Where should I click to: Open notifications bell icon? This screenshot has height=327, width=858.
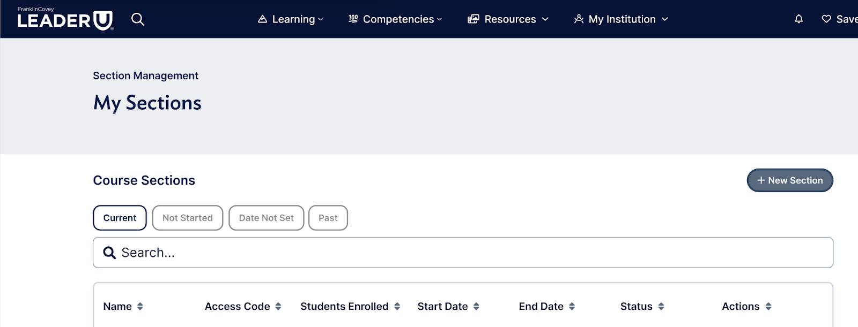798,19
